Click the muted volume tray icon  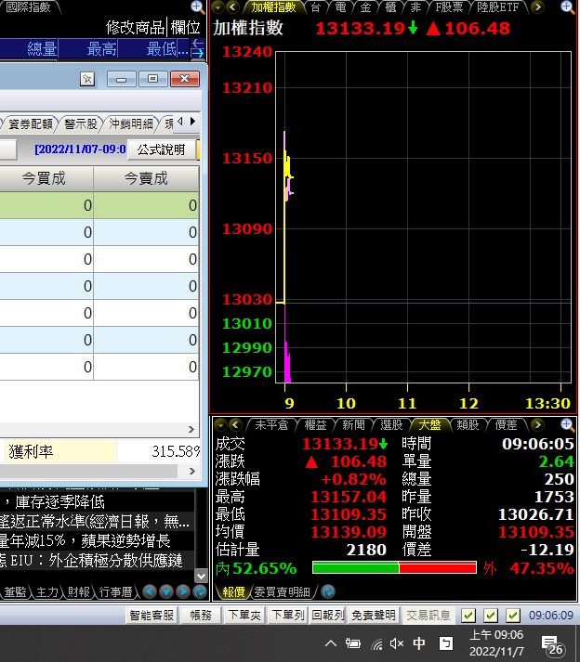pyautogui.click(x=397, y=643)
